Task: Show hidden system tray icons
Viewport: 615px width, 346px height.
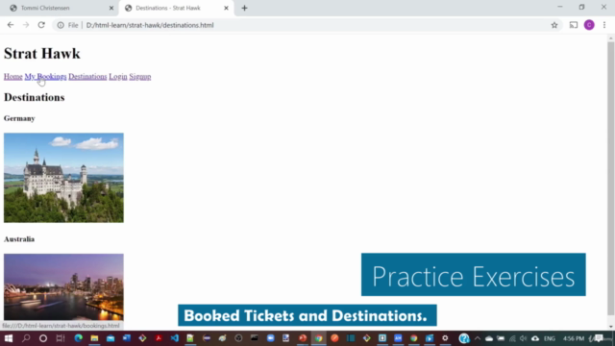Action: [478, 338]
